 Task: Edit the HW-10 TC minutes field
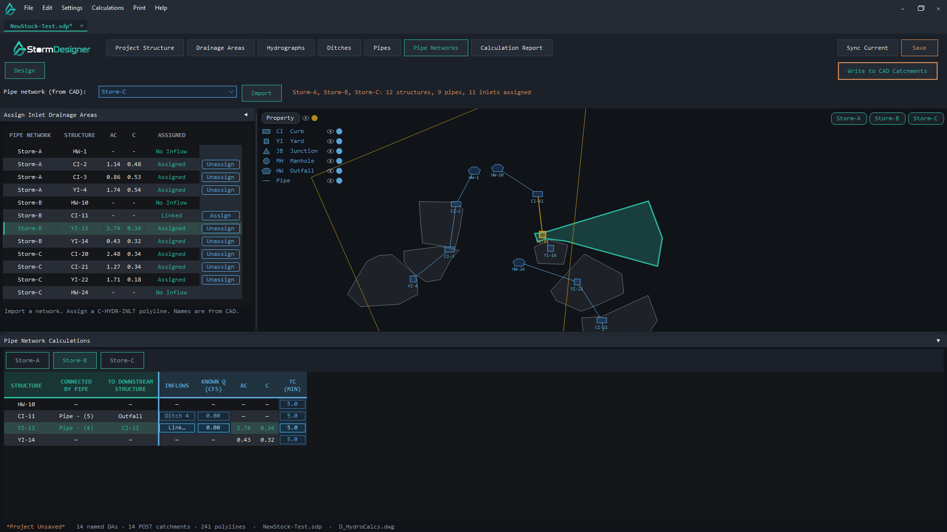point(292,404)
